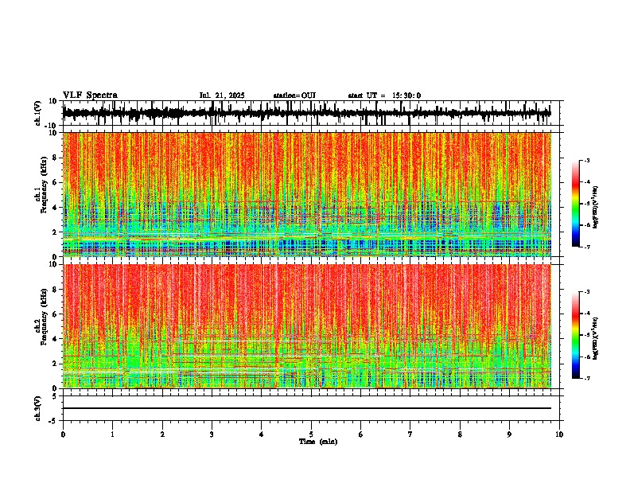The image size is (630, 487).
Task: Click the time axis tick label "0"
Action: click(63, 434)
